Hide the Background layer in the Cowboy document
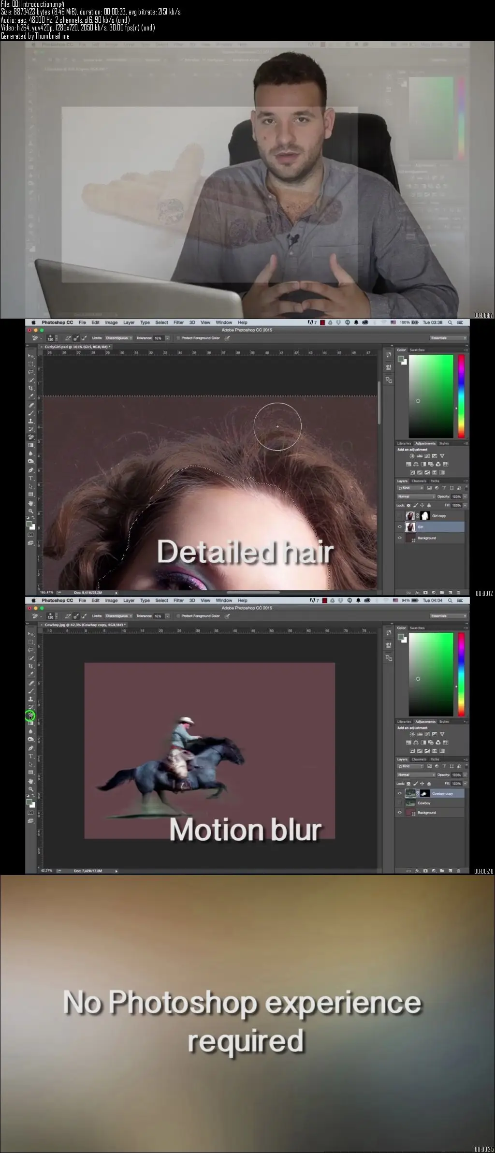 (400, 813)
